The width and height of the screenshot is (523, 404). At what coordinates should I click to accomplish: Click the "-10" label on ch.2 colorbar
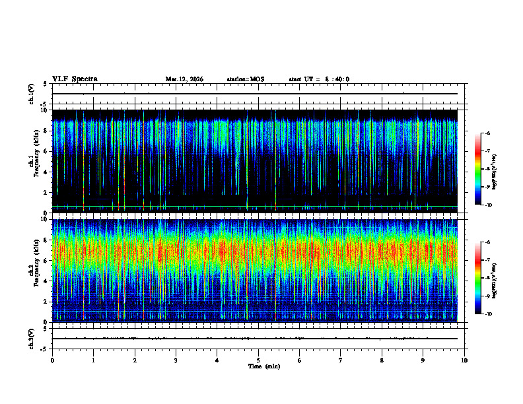click(x=489, y=314)
